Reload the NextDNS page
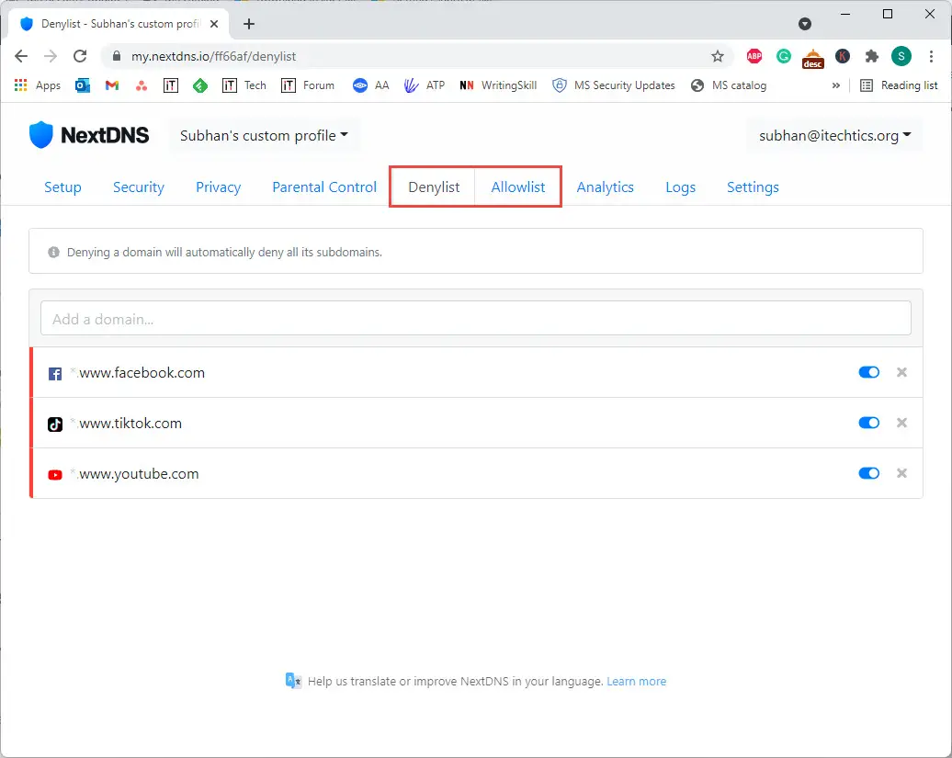 pyautogui.click(x=80, y=56)
